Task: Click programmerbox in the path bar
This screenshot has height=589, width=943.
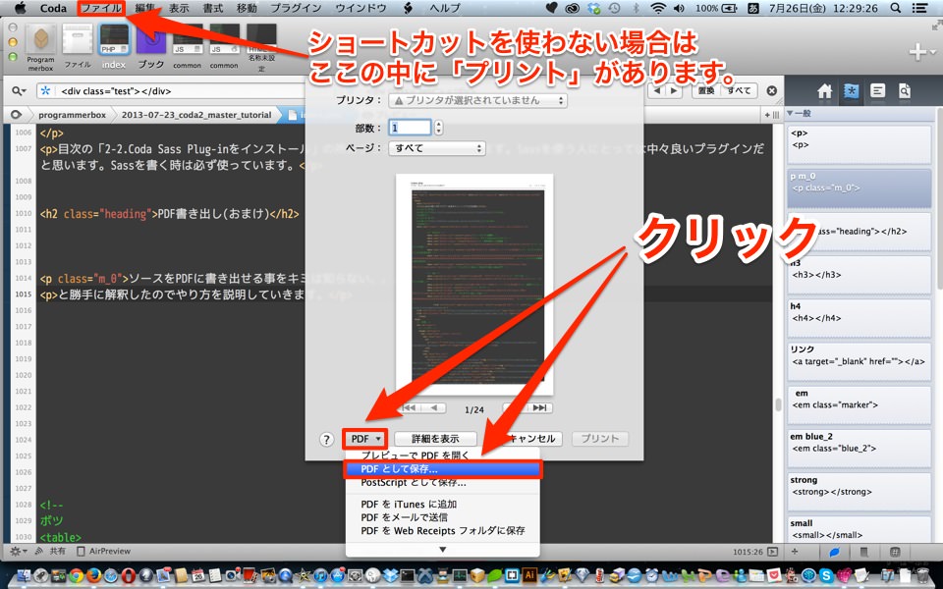Action: tap(72, 115)
